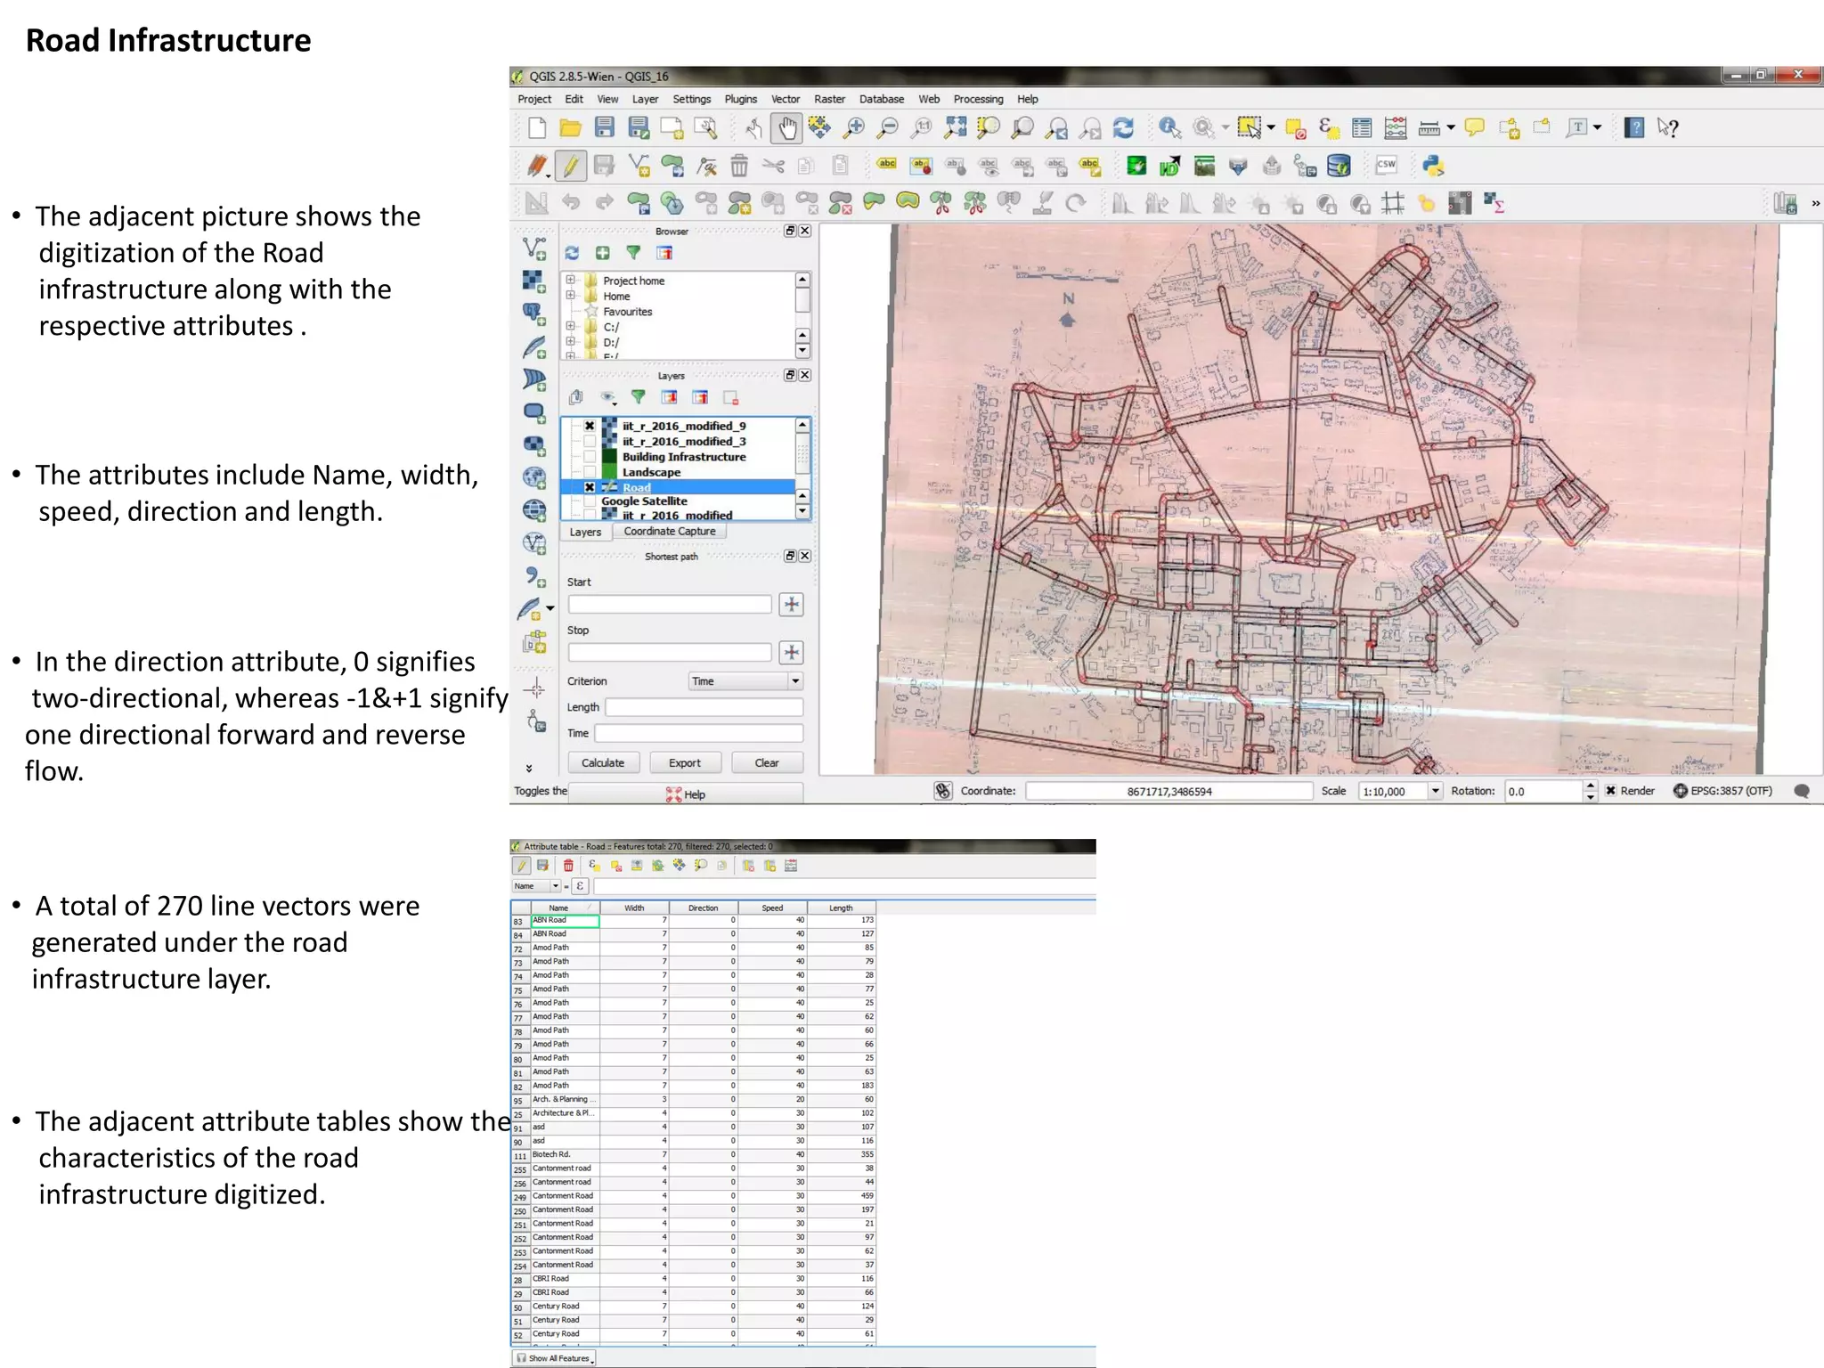Image resolution: width=1824 pixels, height=1368 pixels.
Task: Click the What's This help cursor
Action: [x=1668, y=128]
